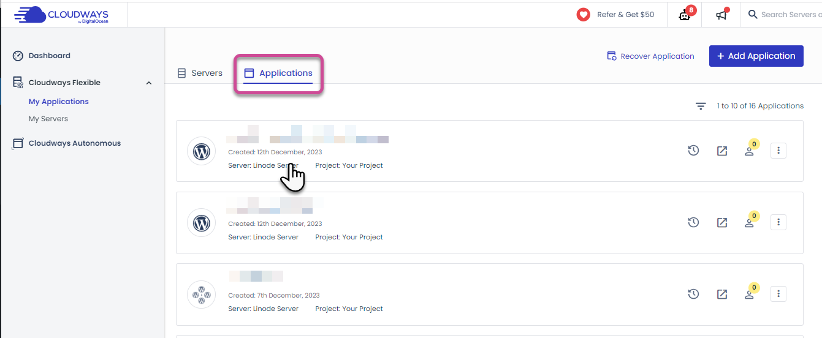Viewport: 822px width, 338px height.
Task: Click the heart icon beside Refer & Get $50
Action: coord(583,15)
